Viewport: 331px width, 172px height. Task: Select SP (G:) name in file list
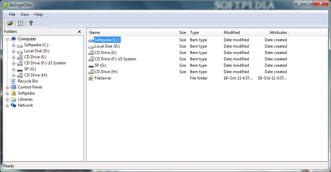(100, 65)
